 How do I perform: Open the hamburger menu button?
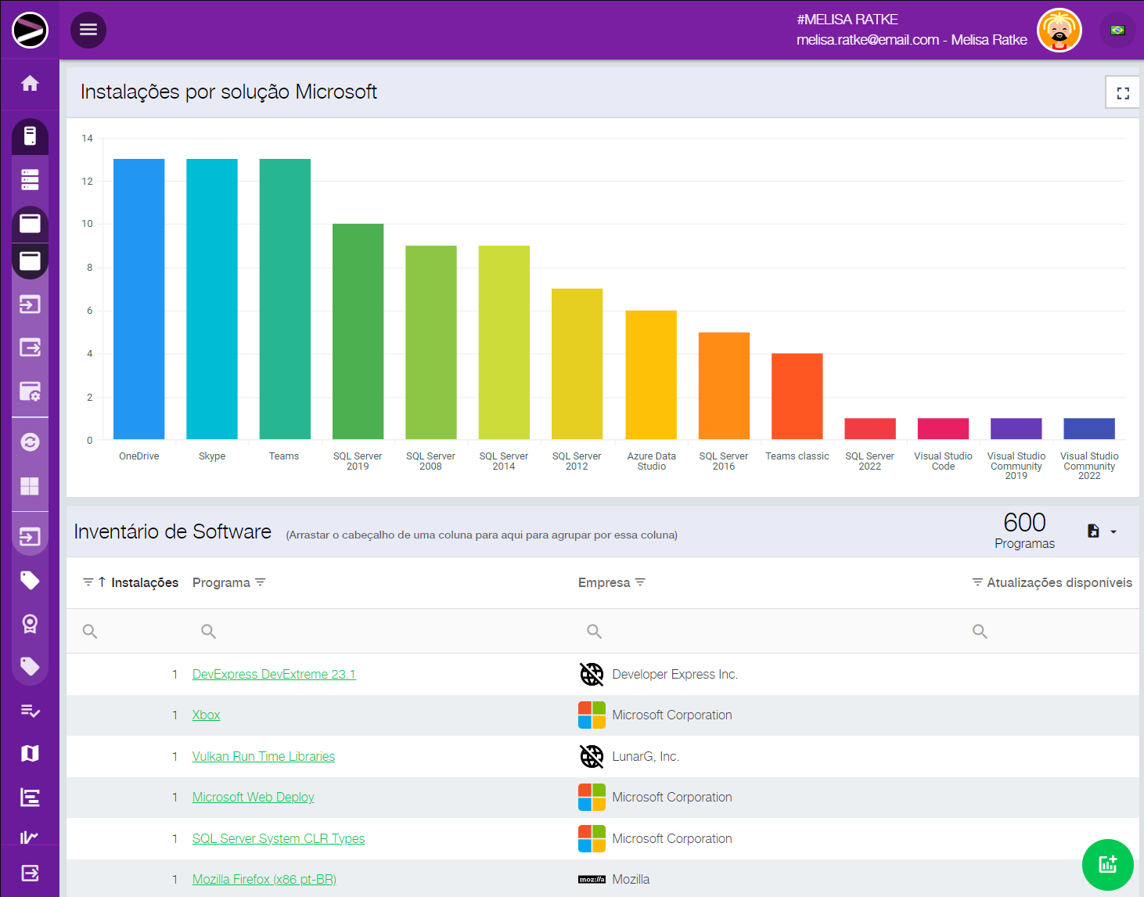(88, 30)
